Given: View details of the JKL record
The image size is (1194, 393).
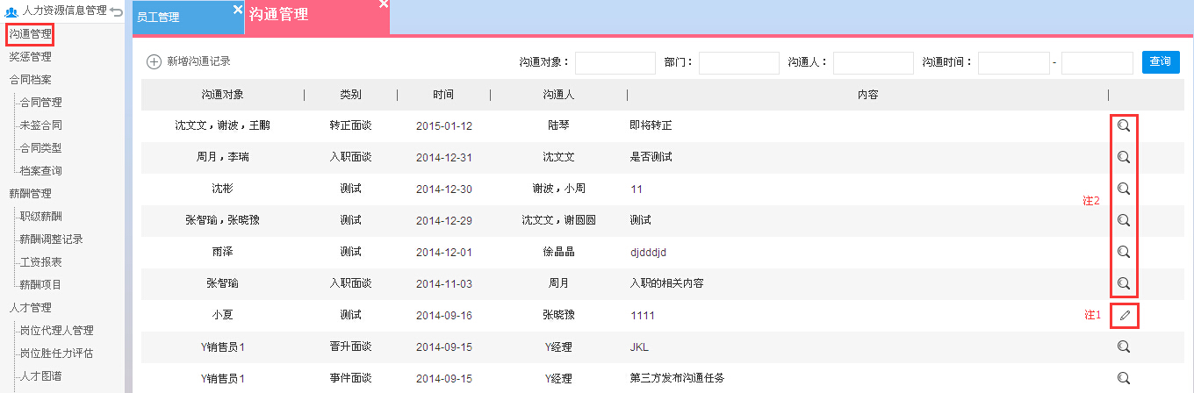Looking at the screenshot, I should 1123,347.
